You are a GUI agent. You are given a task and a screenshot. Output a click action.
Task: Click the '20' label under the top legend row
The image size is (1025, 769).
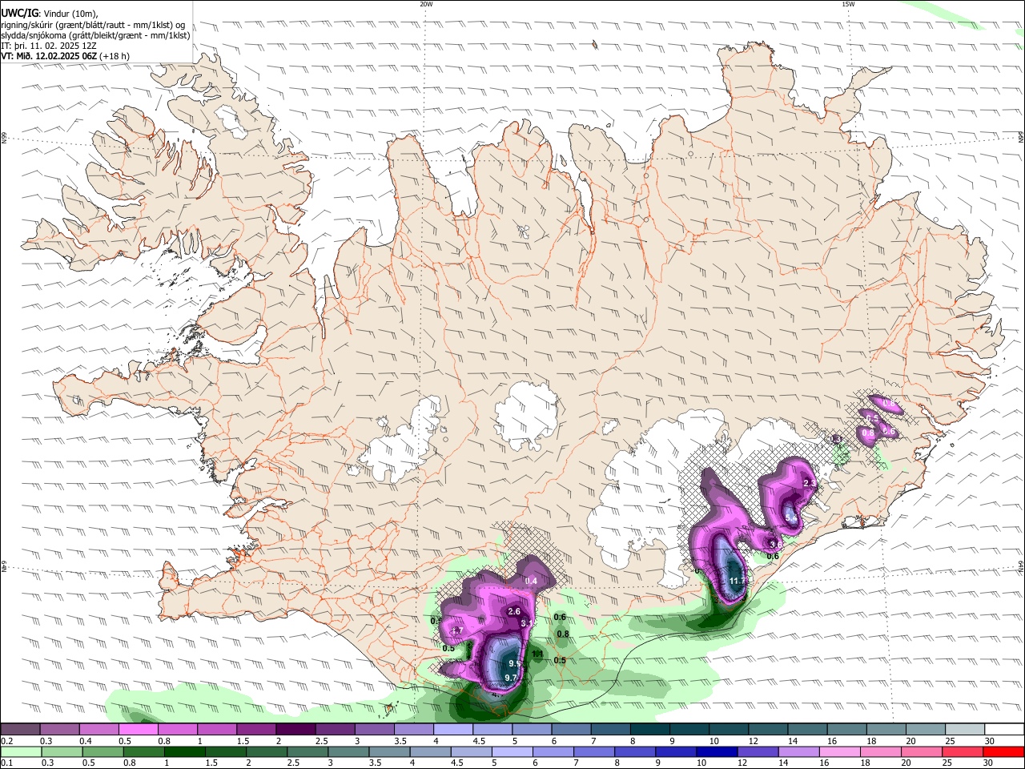click(x=910, y=741)
